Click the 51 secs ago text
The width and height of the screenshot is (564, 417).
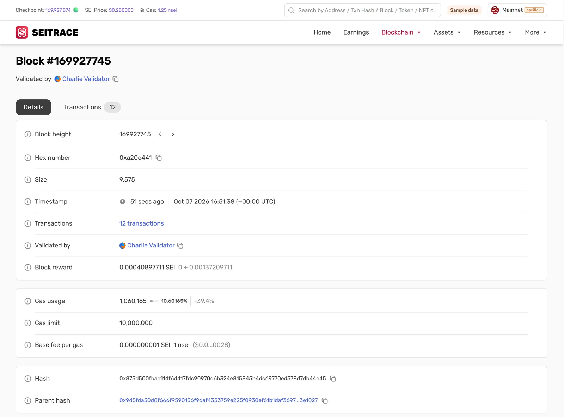click(147, 202)
